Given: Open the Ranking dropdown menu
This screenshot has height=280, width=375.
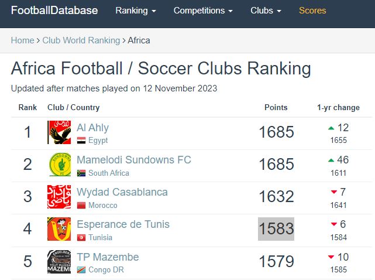Looking at the screenshot, I should [x=136, y=11].
